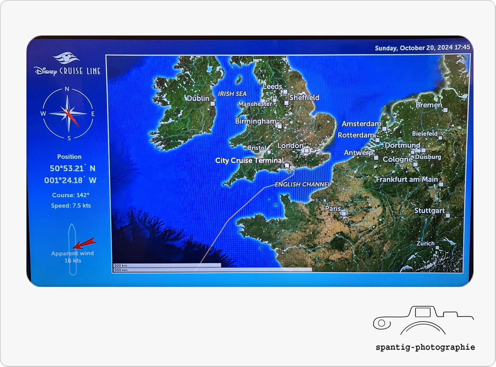Select the ship marker at City Cruise Terminal
The width and height of the screenshot is (496, 367).
tap(287, 166)
